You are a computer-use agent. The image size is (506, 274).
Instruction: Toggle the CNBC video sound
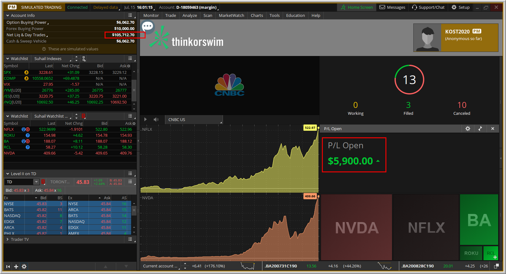pos(156,120)
